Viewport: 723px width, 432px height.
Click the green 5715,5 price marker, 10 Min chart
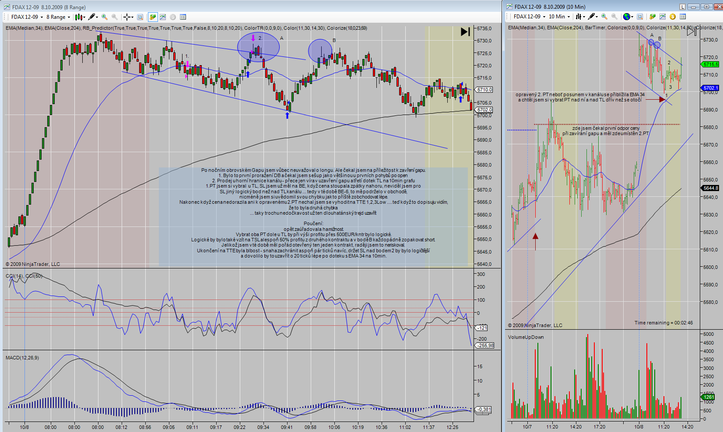(710, 64)
